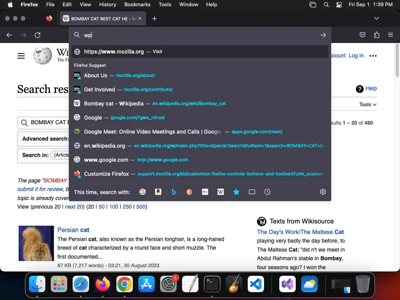Click the Persian cat thumbnail image
Image resolution: width=400 pixels, height=300 pixels.
(36, 243)
